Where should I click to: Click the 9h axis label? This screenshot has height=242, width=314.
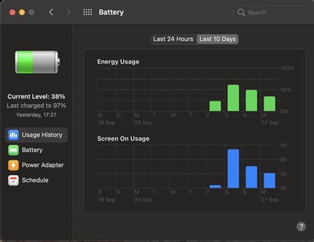pyautogui.click(x=284, y=145)
